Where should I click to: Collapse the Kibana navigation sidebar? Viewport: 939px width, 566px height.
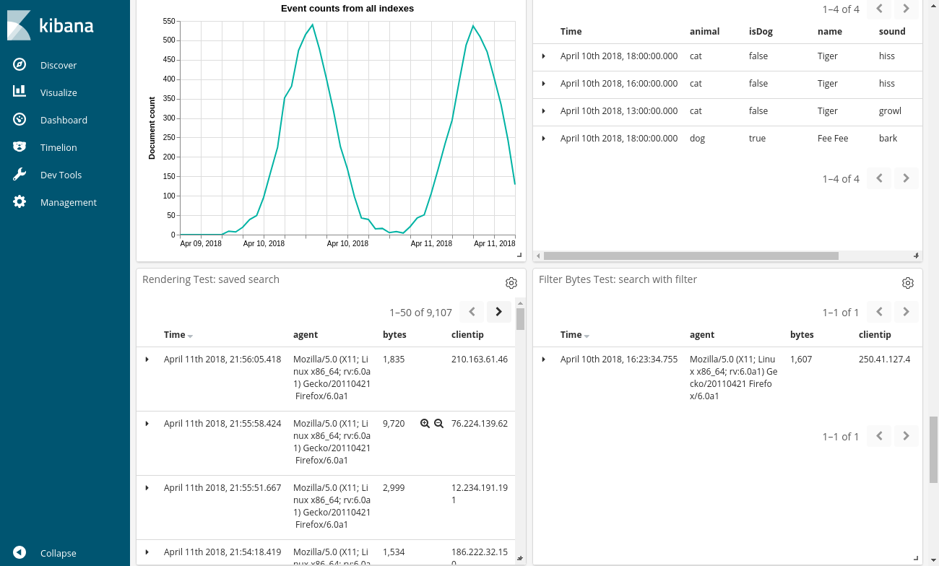click(x=47, y=553)
